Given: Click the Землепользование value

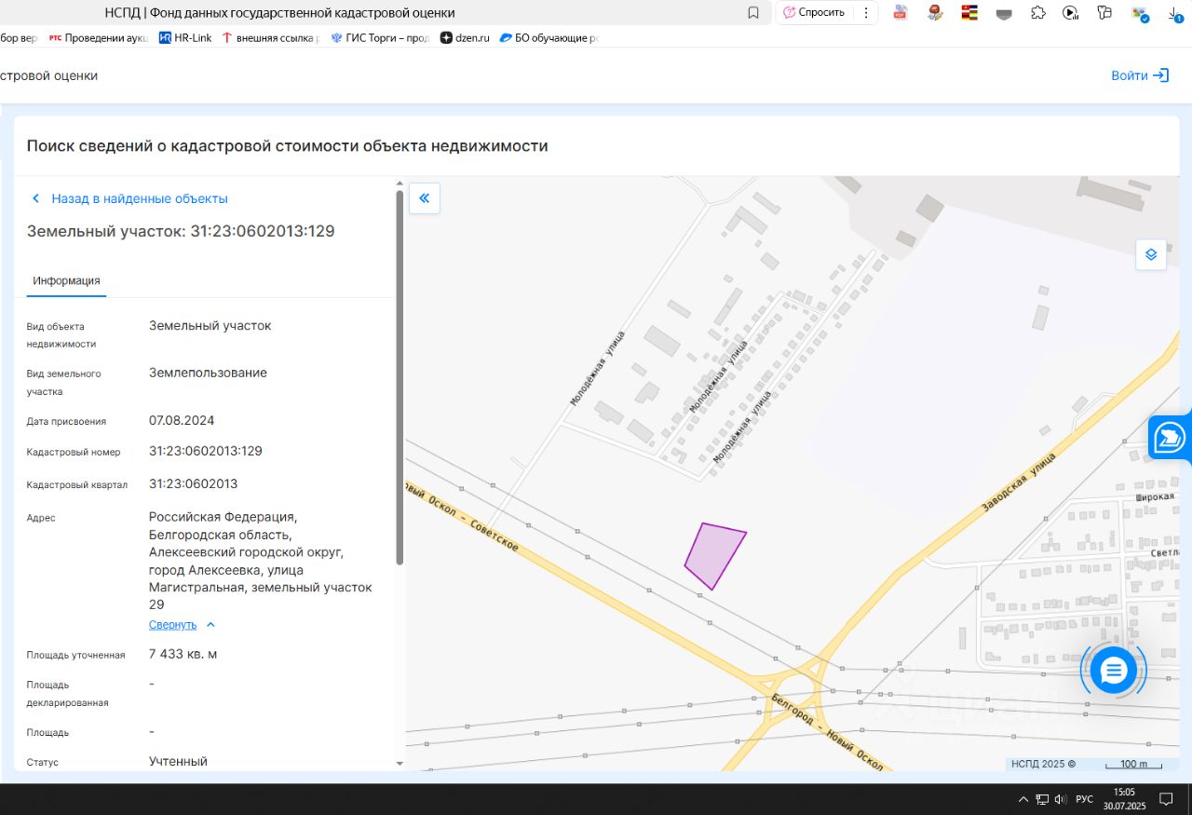Looking at the screenshot, I should point(208,373).
